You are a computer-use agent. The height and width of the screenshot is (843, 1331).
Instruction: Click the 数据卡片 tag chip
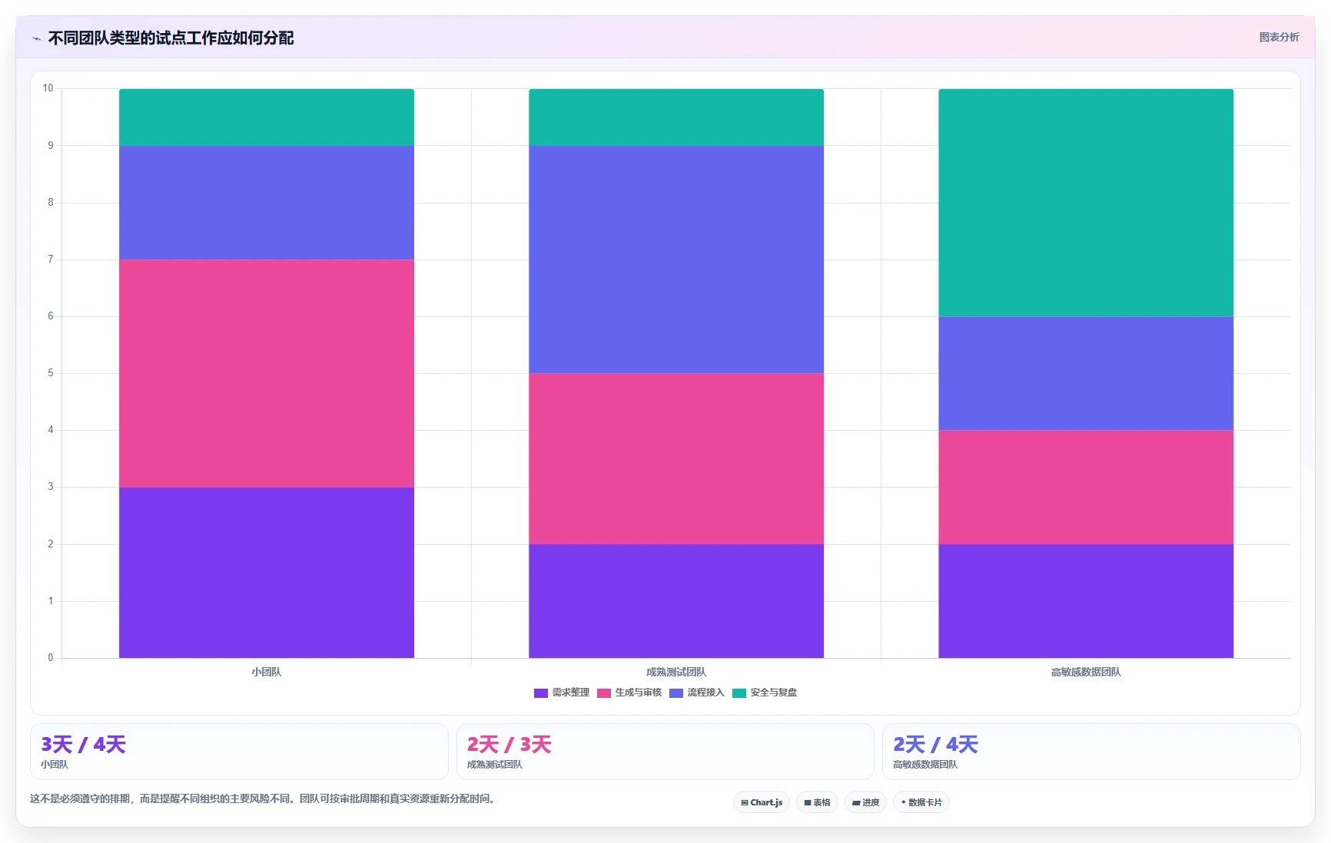[921, 802]
